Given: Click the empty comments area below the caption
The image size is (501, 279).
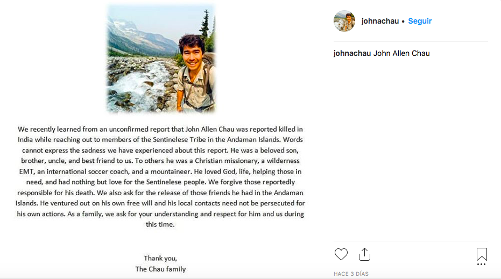Looking at the screenshot, I should click(x=410, y=151).
